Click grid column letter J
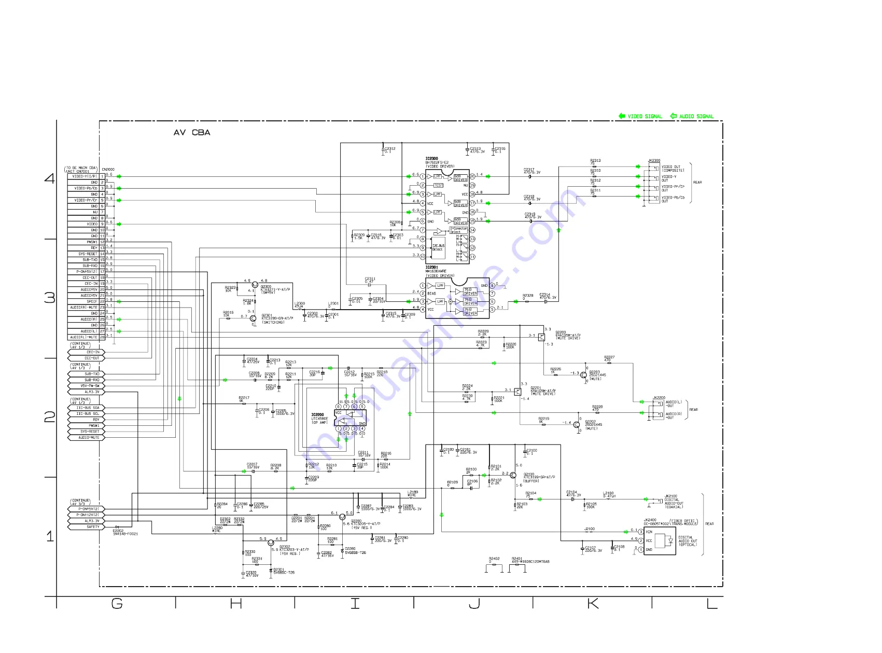The width and height of the screenshot is (882, 653). [x=474, y=603]
